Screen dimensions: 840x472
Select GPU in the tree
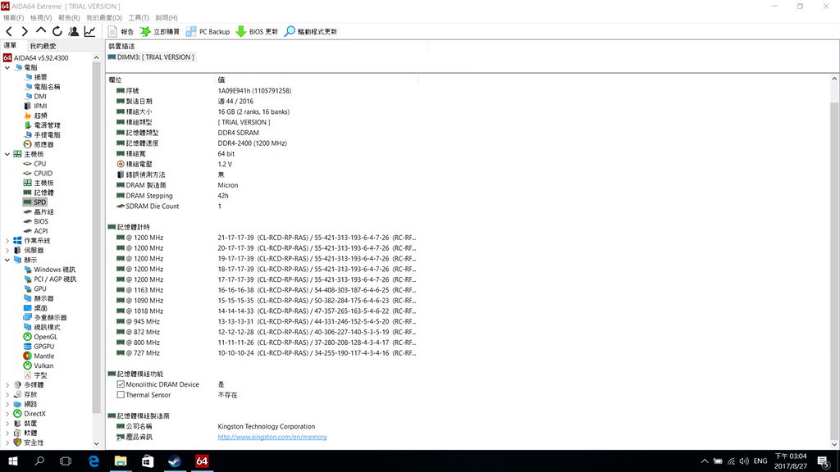coord(39,289)
